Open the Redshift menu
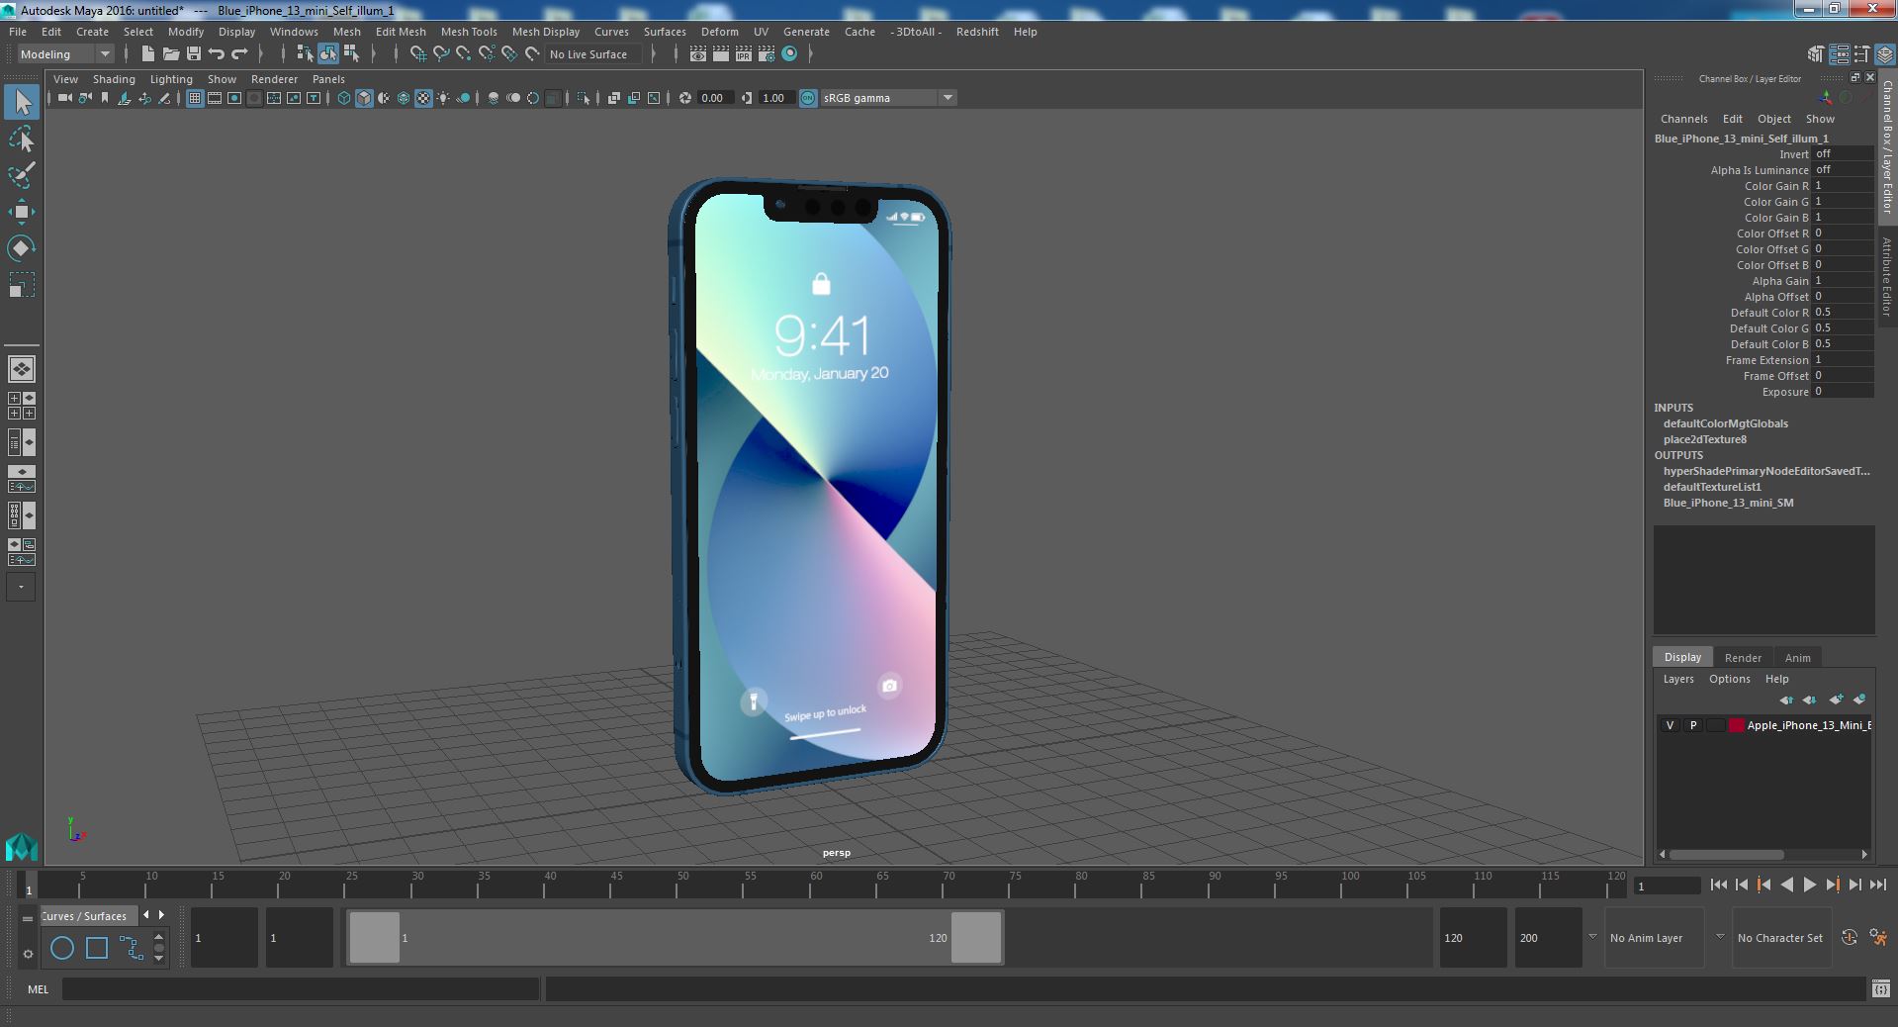The height and width of the screenshot is (1027, 1898). (x=977, y=32)
